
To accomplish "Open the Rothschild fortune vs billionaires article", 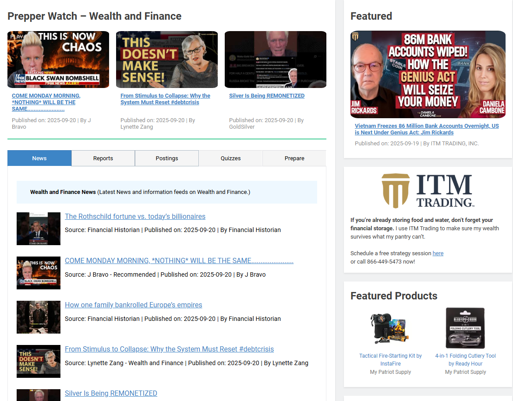I will click(x=135, y=216).
